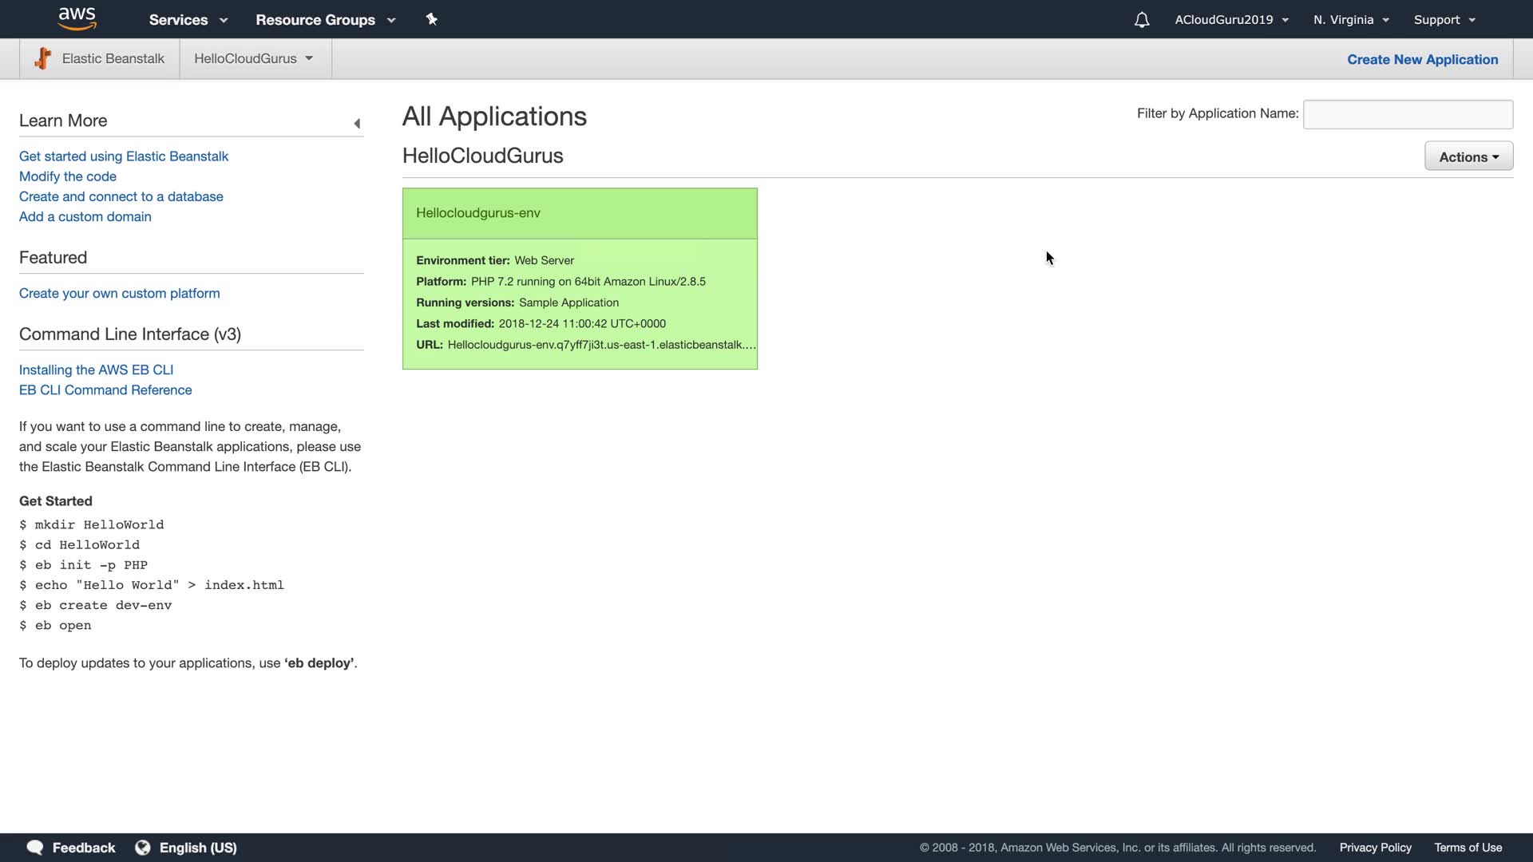The width and height of the screenshot is (1533, 862).
Task: Click the pin shortcuts icon
Action: [x=431, y=19]
